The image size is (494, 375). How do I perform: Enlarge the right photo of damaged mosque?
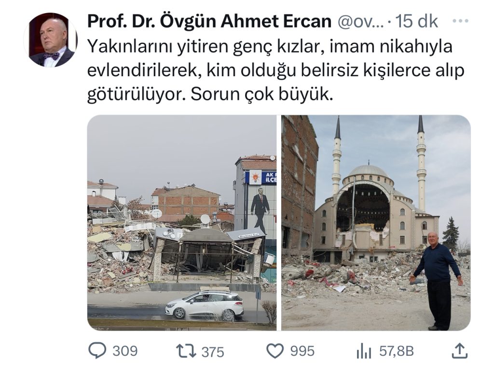click(x=376, y=222)
